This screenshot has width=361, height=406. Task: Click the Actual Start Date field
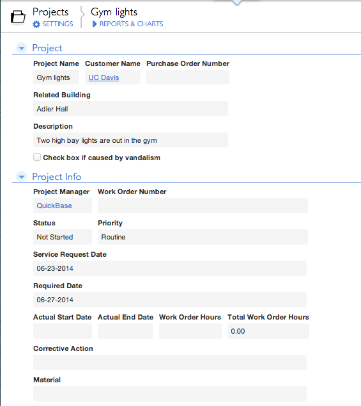pyautogui.click(x=63, y=331)
